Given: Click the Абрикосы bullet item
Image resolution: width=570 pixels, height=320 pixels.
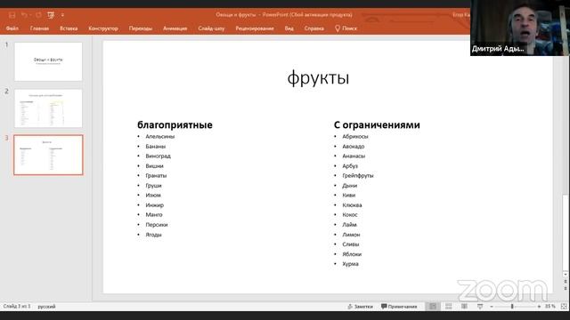Looking at the screenshot, I should [x=355, y=136].
